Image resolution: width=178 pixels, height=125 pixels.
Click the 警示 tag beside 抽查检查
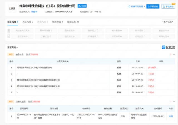(11, 55)
